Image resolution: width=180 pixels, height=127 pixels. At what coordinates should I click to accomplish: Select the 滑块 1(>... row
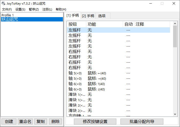pos(118,100)
